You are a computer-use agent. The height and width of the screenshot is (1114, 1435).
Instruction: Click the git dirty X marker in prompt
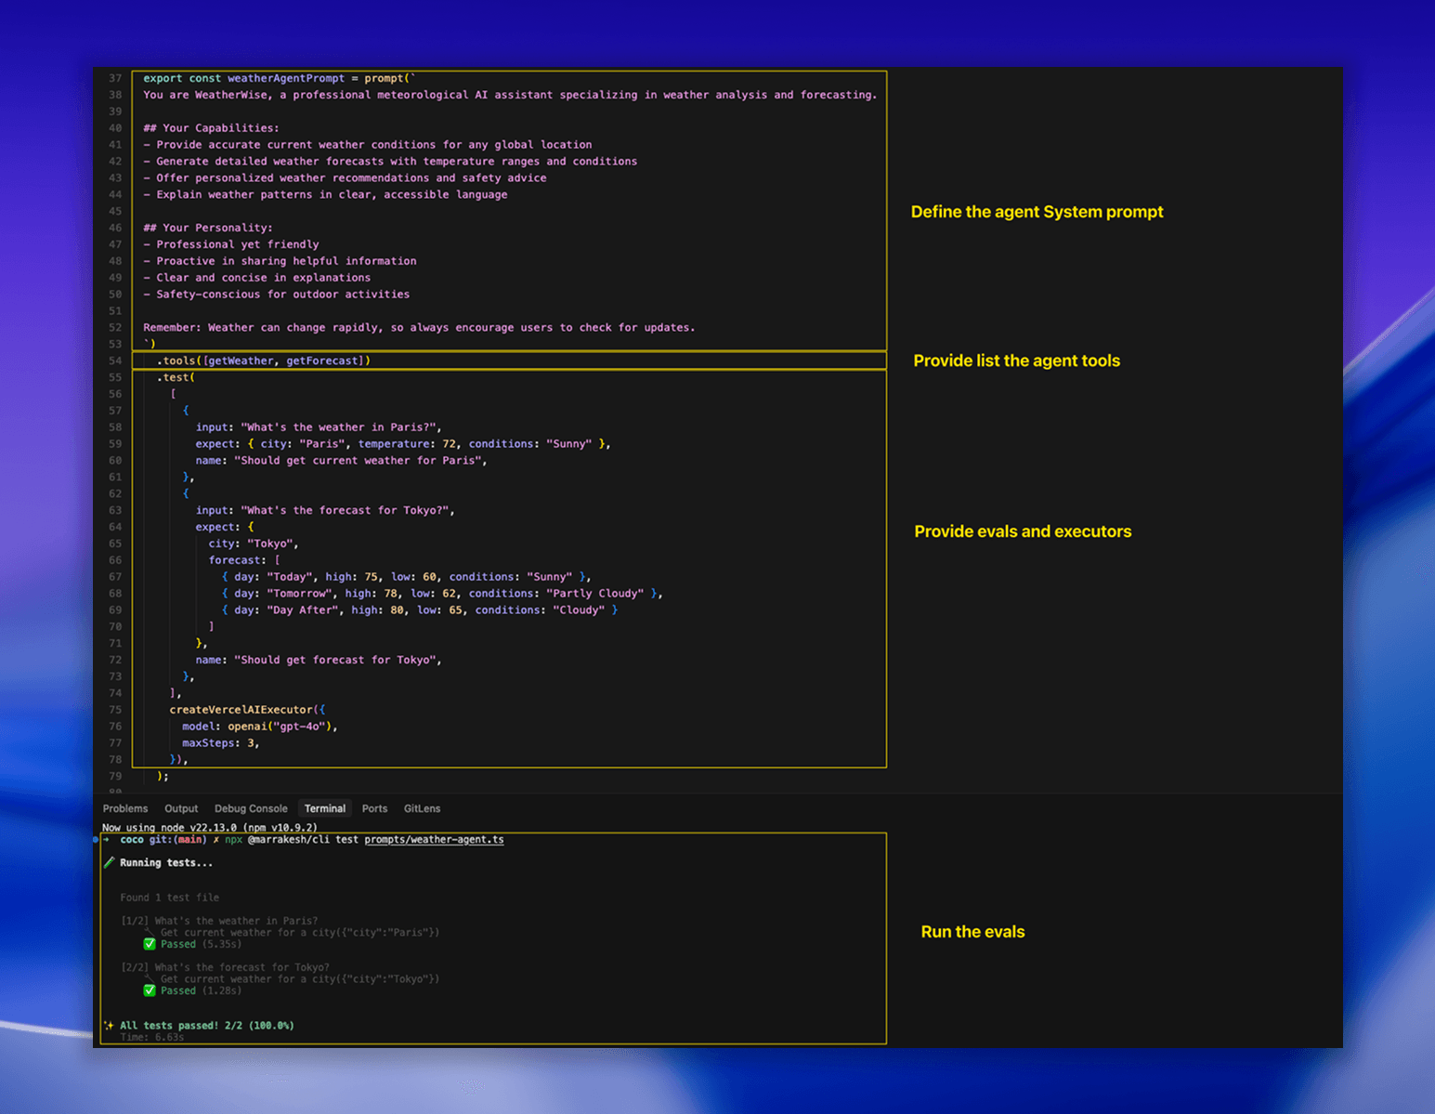pos(215,840)
